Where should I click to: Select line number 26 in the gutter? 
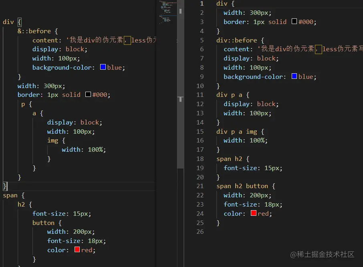click(x=200, y=232)
